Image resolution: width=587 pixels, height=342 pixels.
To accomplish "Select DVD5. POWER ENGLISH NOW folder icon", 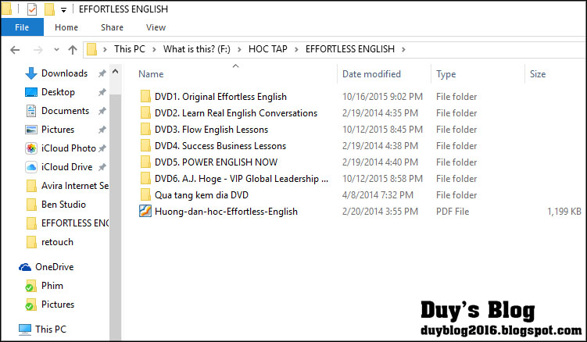I will pyautogui.click(x=145, y=162).
